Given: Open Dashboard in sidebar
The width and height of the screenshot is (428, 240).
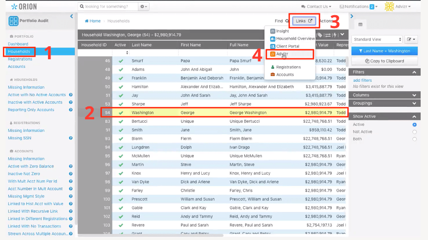Looking at the screenshot, I should tap(18, 44).
